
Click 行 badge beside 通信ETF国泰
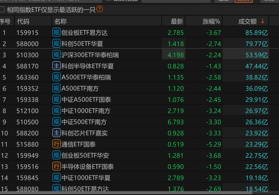57,144
